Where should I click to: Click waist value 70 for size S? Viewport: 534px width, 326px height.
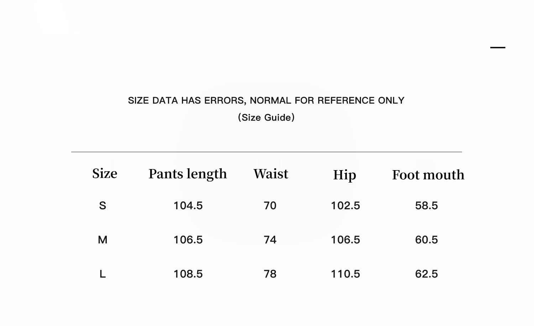pos(270,206)
